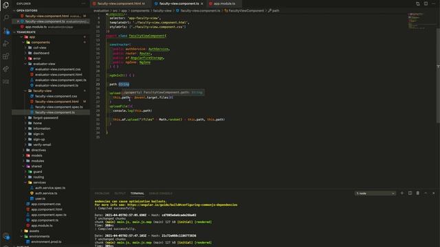
Task: Create a new terminal with plus icon
Action: point(401,193)
